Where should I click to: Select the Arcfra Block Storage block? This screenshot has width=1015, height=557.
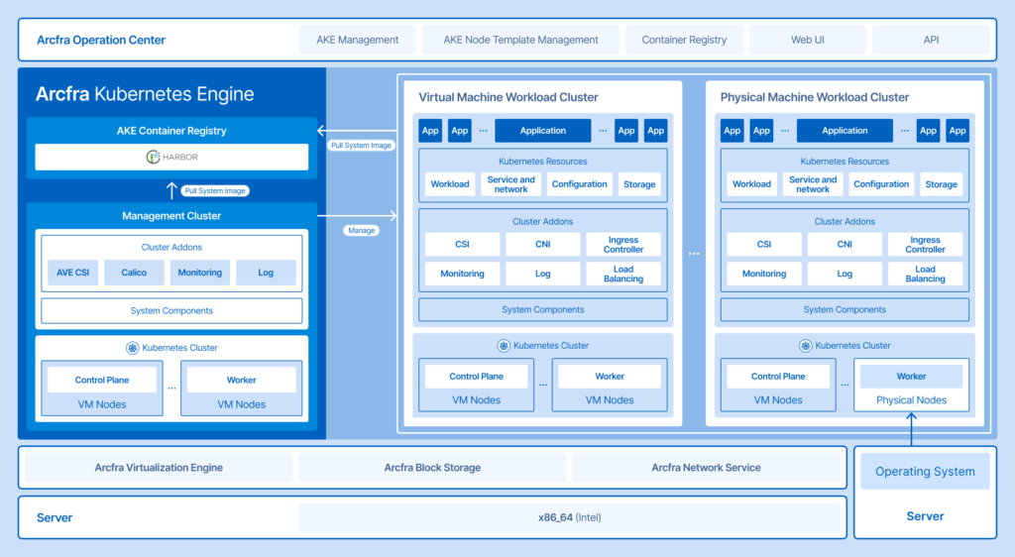(x=432, y=468)
